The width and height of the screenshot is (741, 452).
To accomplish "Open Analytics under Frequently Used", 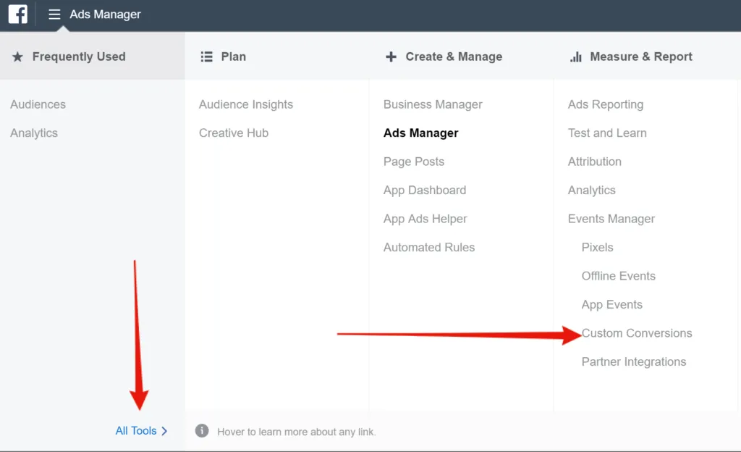I will point(34,133).
